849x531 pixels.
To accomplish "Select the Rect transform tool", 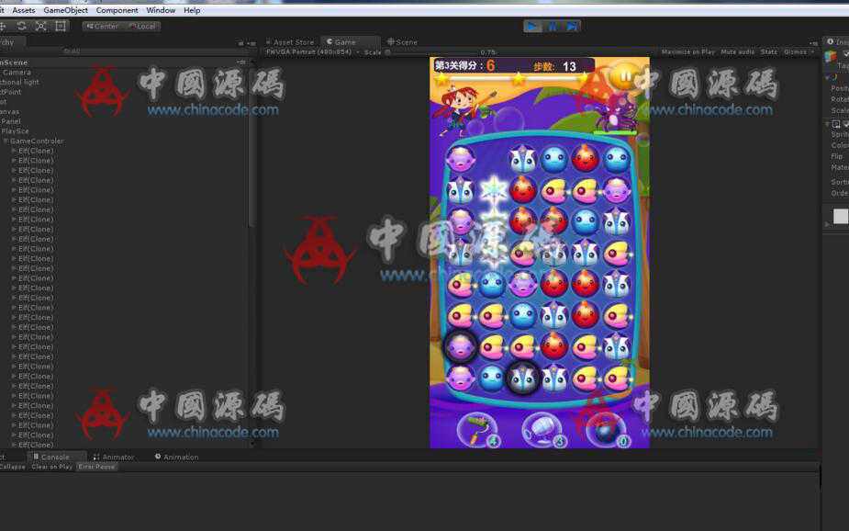I will [61, 26].
